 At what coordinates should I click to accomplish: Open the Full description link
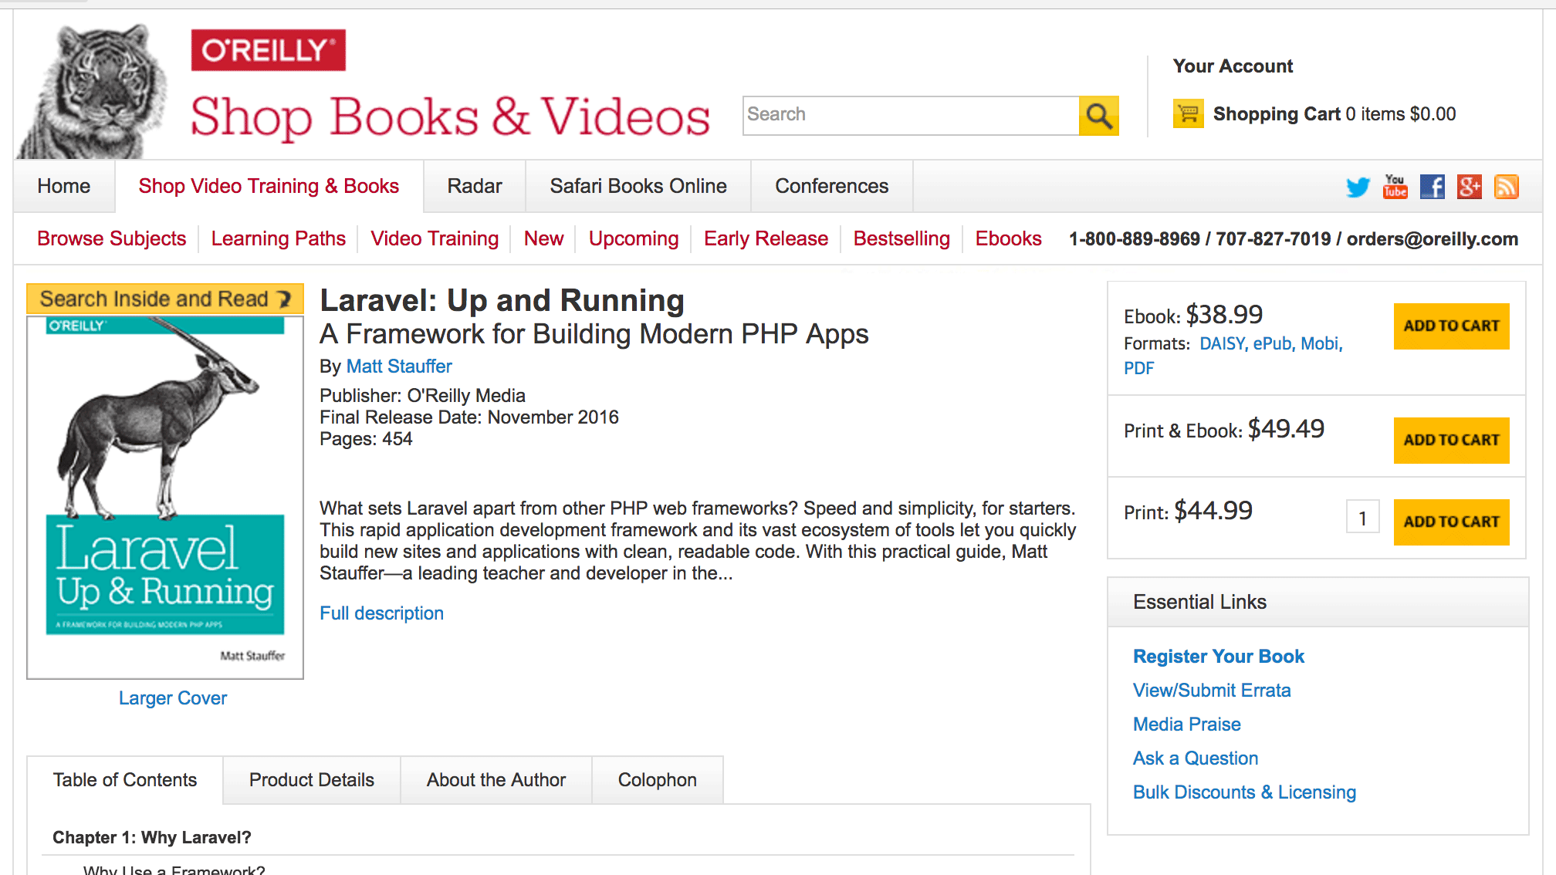tap(382, 613)
